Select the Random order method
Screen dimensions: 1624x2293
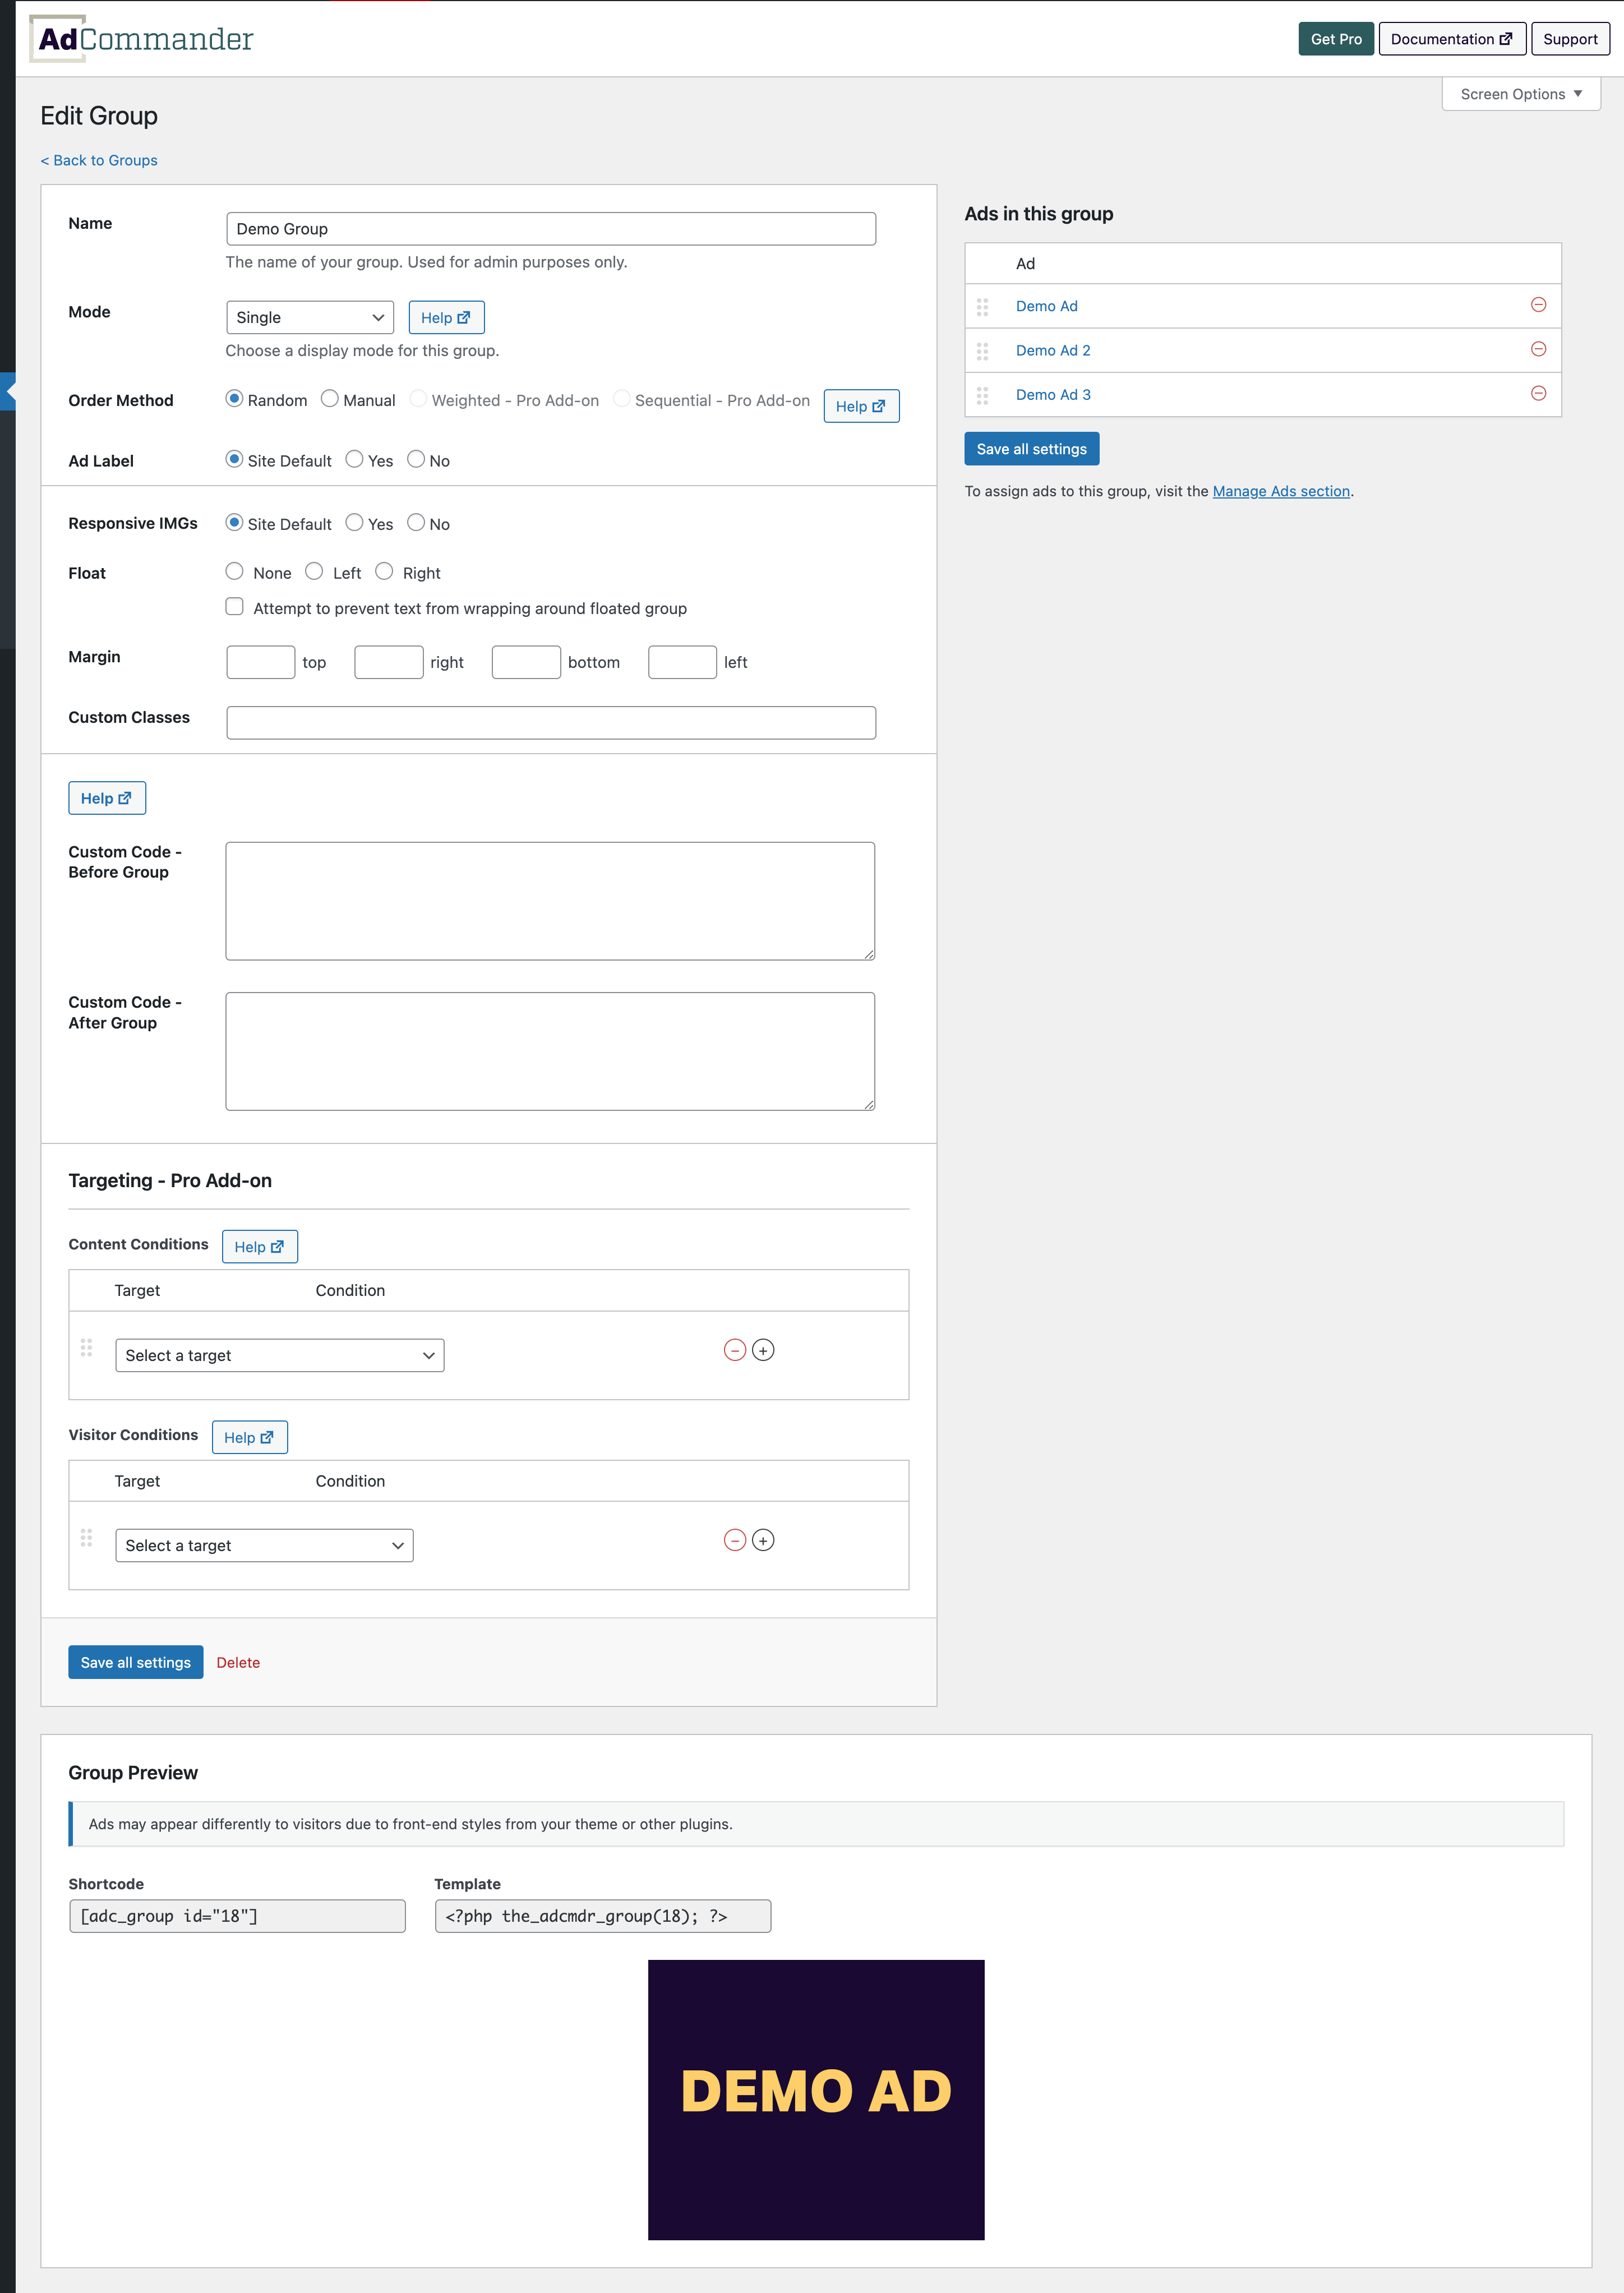pos(234,398)
